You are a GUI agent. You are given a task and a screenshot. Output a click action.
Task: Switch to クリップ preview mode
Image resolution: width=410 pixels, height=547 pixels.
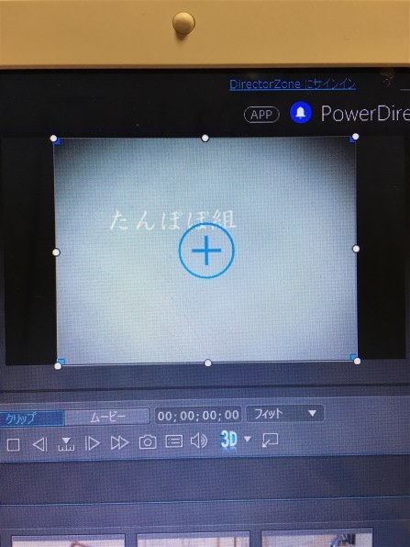point(32,418)
